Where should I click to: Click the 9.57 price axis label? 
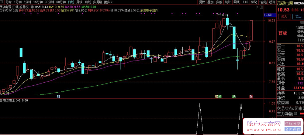[273, 41]
